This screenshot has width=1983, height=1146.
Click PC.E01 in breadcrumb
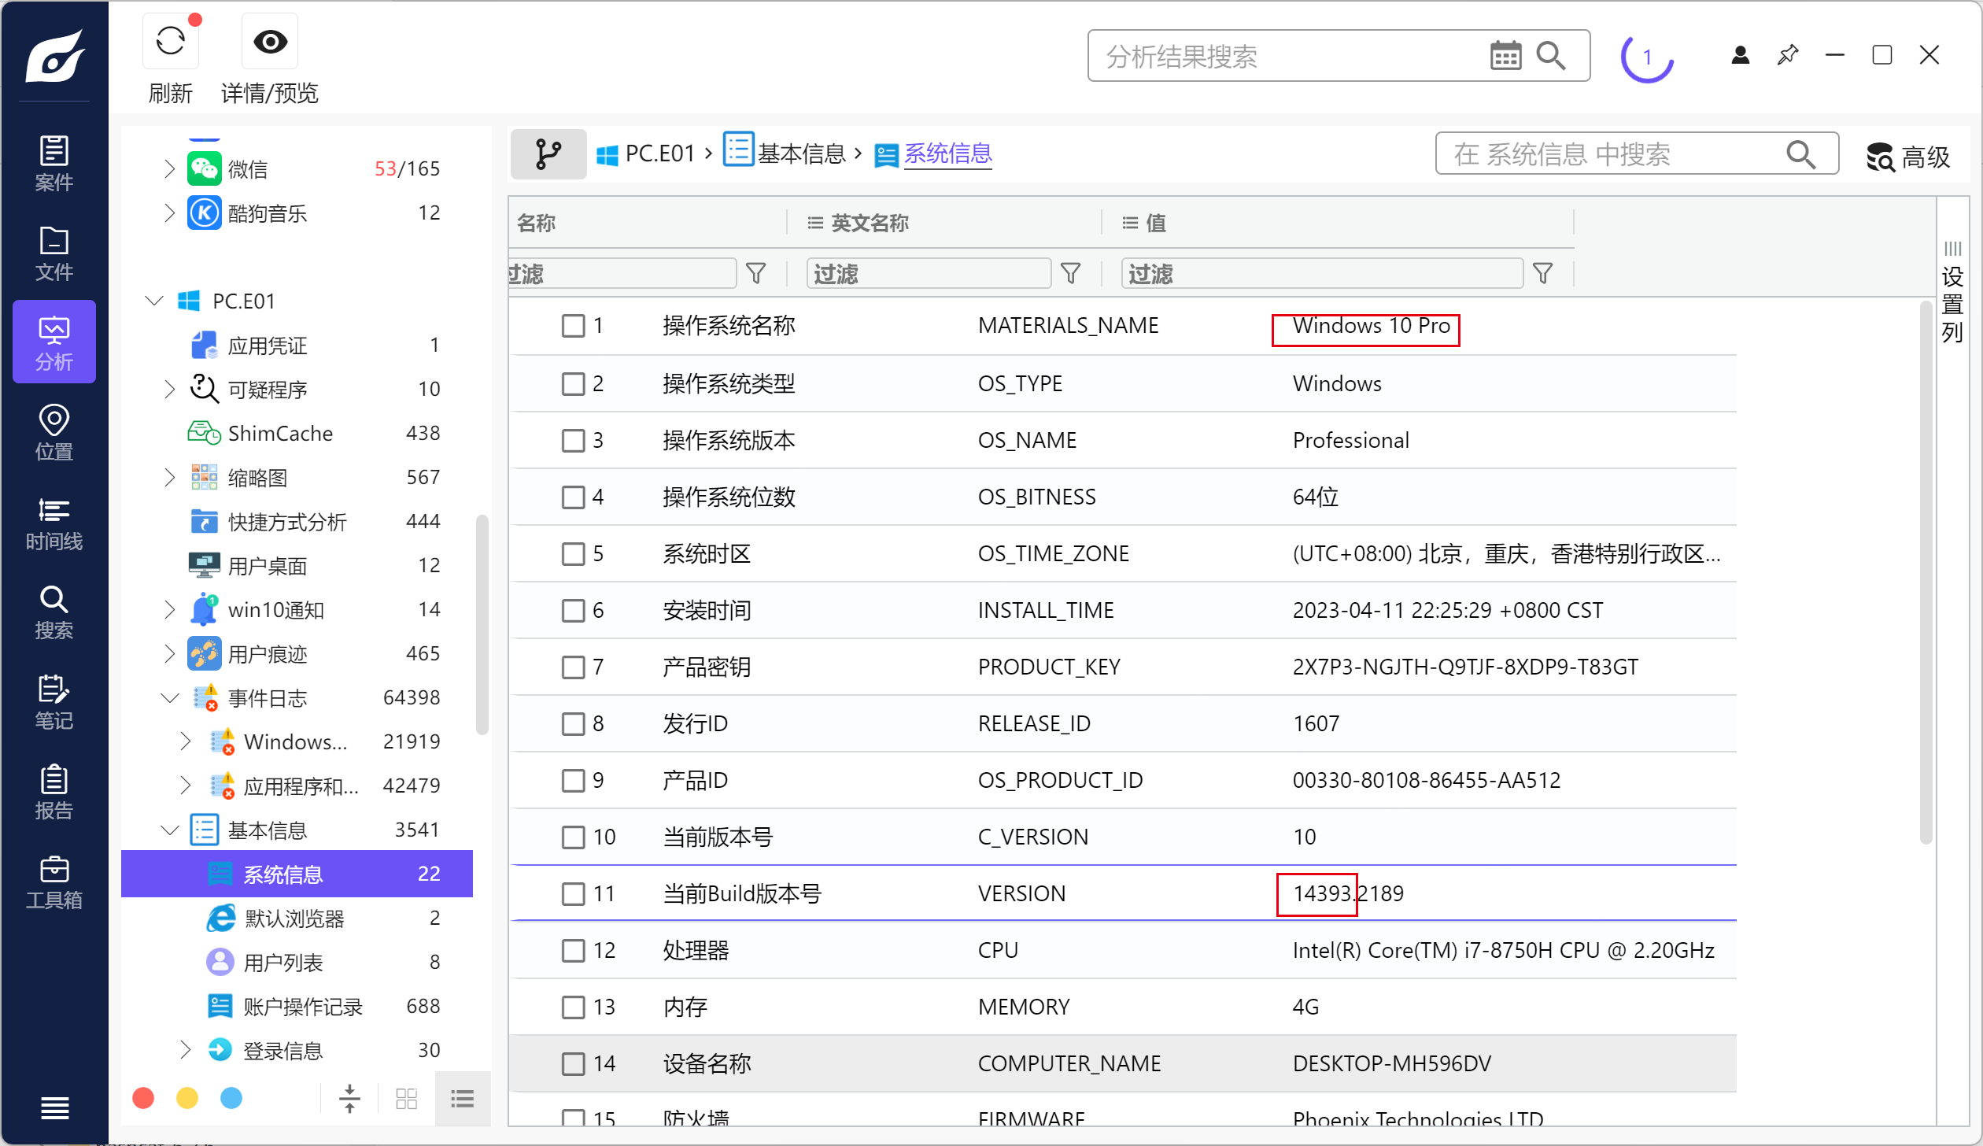tap(645, 153)
